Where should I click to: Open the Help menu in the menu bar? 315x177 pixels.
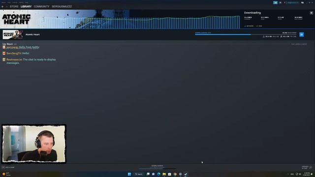click(x=27, y=2)
